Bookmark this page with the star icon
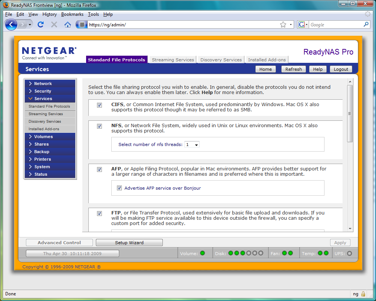This screenshot has height=301, width=376. (283, 24)
